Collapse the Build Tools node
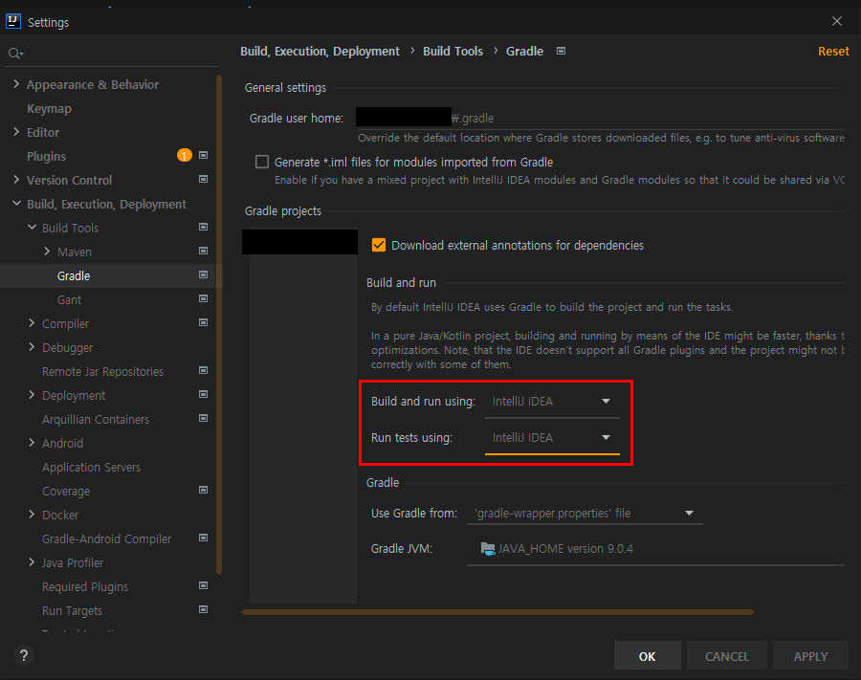The width and height of the screenshot is (861, 680). [x=32, y=228]
